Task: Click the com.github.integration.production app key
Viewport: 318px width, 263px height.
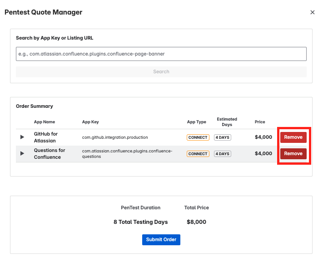Action: pyautogui.click(x=115, y=137)
